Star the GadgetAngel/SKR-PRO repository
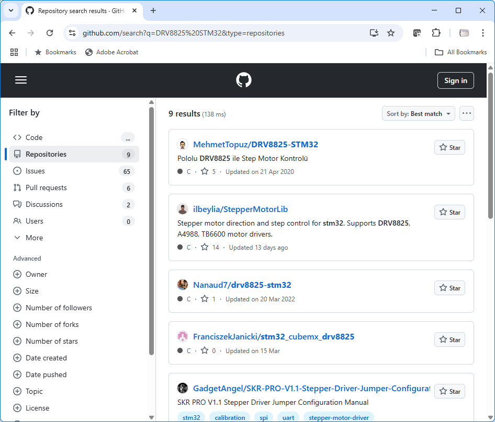Image resolution: width=495 pixels, height=422 pixels. (449, 391)
